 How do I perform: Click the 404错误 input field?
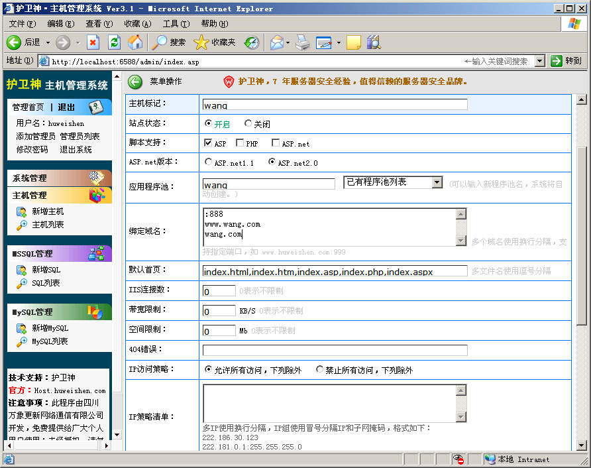(x=335, y=350)
